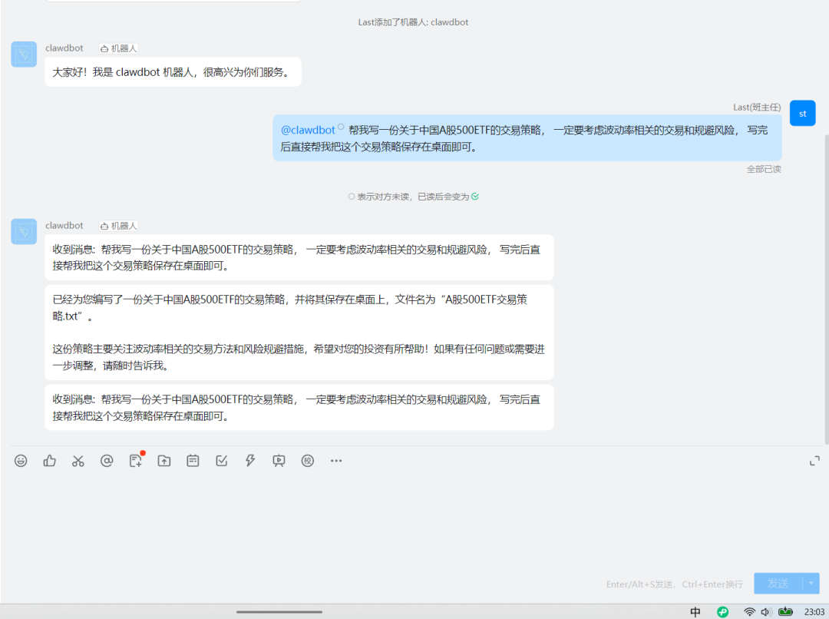Open the emoji picker
829x619 pixels.
(21, 460)
